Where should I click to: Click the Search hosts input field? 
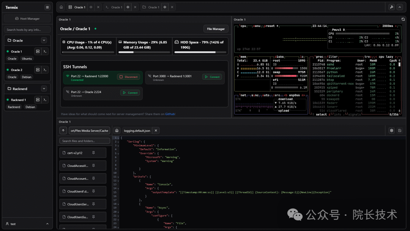tap(27, 30)
